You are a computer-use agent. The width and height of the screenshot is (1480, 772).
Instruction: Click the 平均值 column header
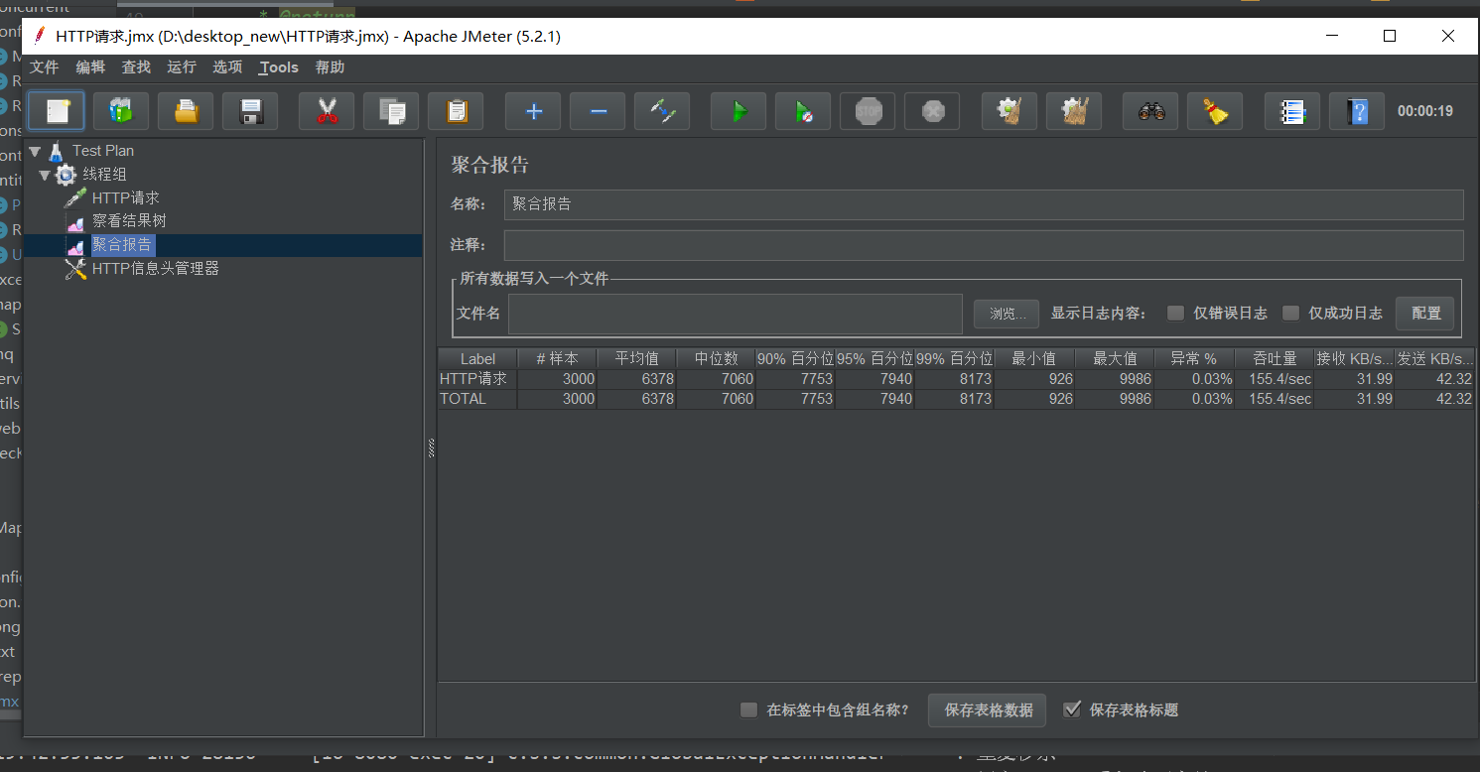(636, 359)
